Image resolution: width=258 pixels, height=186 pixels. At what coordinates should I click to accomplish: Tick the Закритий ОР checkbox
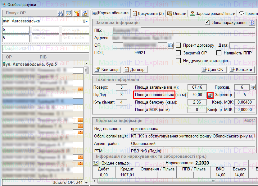tap(178, 53)
